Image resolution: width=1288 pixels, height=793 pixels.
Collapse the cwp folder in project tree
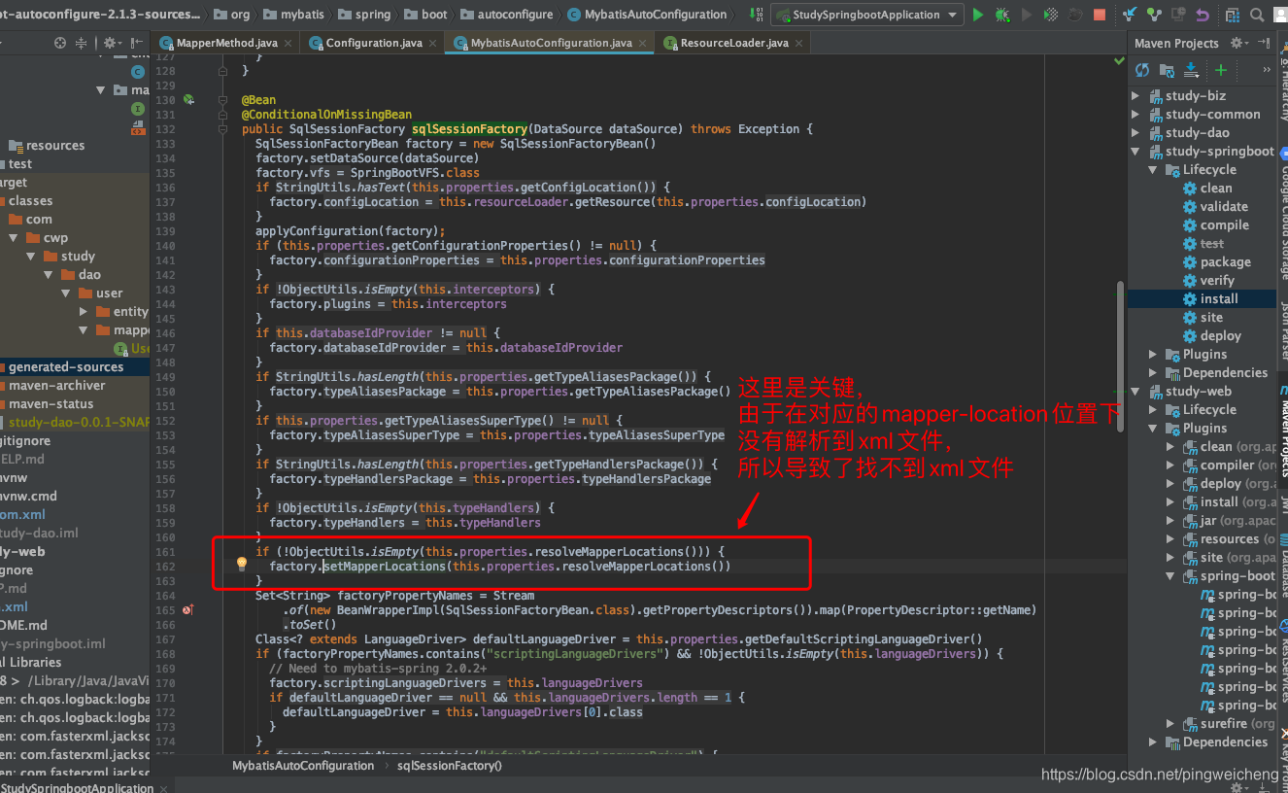pyautogui.click(x=14, y=237)
